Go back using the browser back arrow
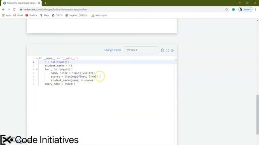The height and width of the screenshot is (145, 259). pyautogui.click(x=3, y=10)
